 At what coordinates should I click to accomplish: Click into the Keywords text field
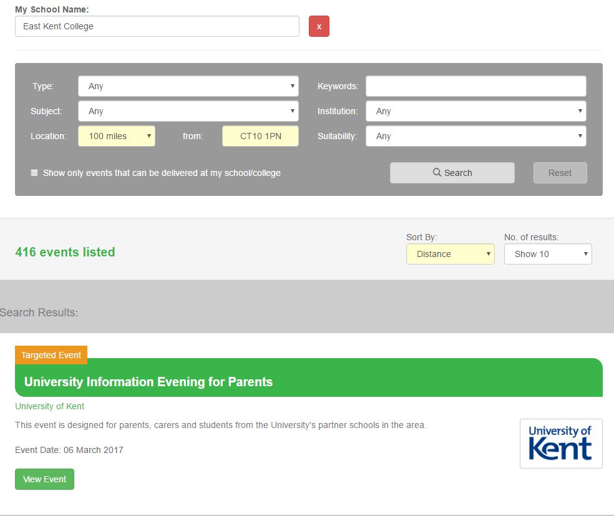[x=475, y=86]
